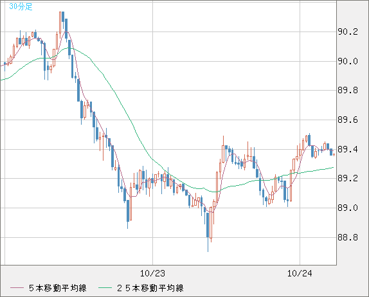Click the 10/24 date label
Image resolution: width=369 pixels, height=297 pixels.
[x=300, y=273]
